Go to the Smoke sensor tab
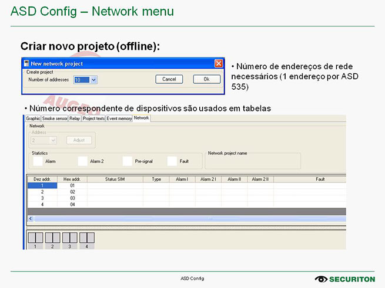The image size is (385, 288). 55,118
